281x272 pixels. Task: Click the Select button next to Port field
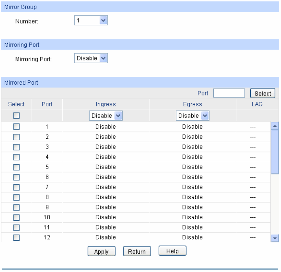263,93
